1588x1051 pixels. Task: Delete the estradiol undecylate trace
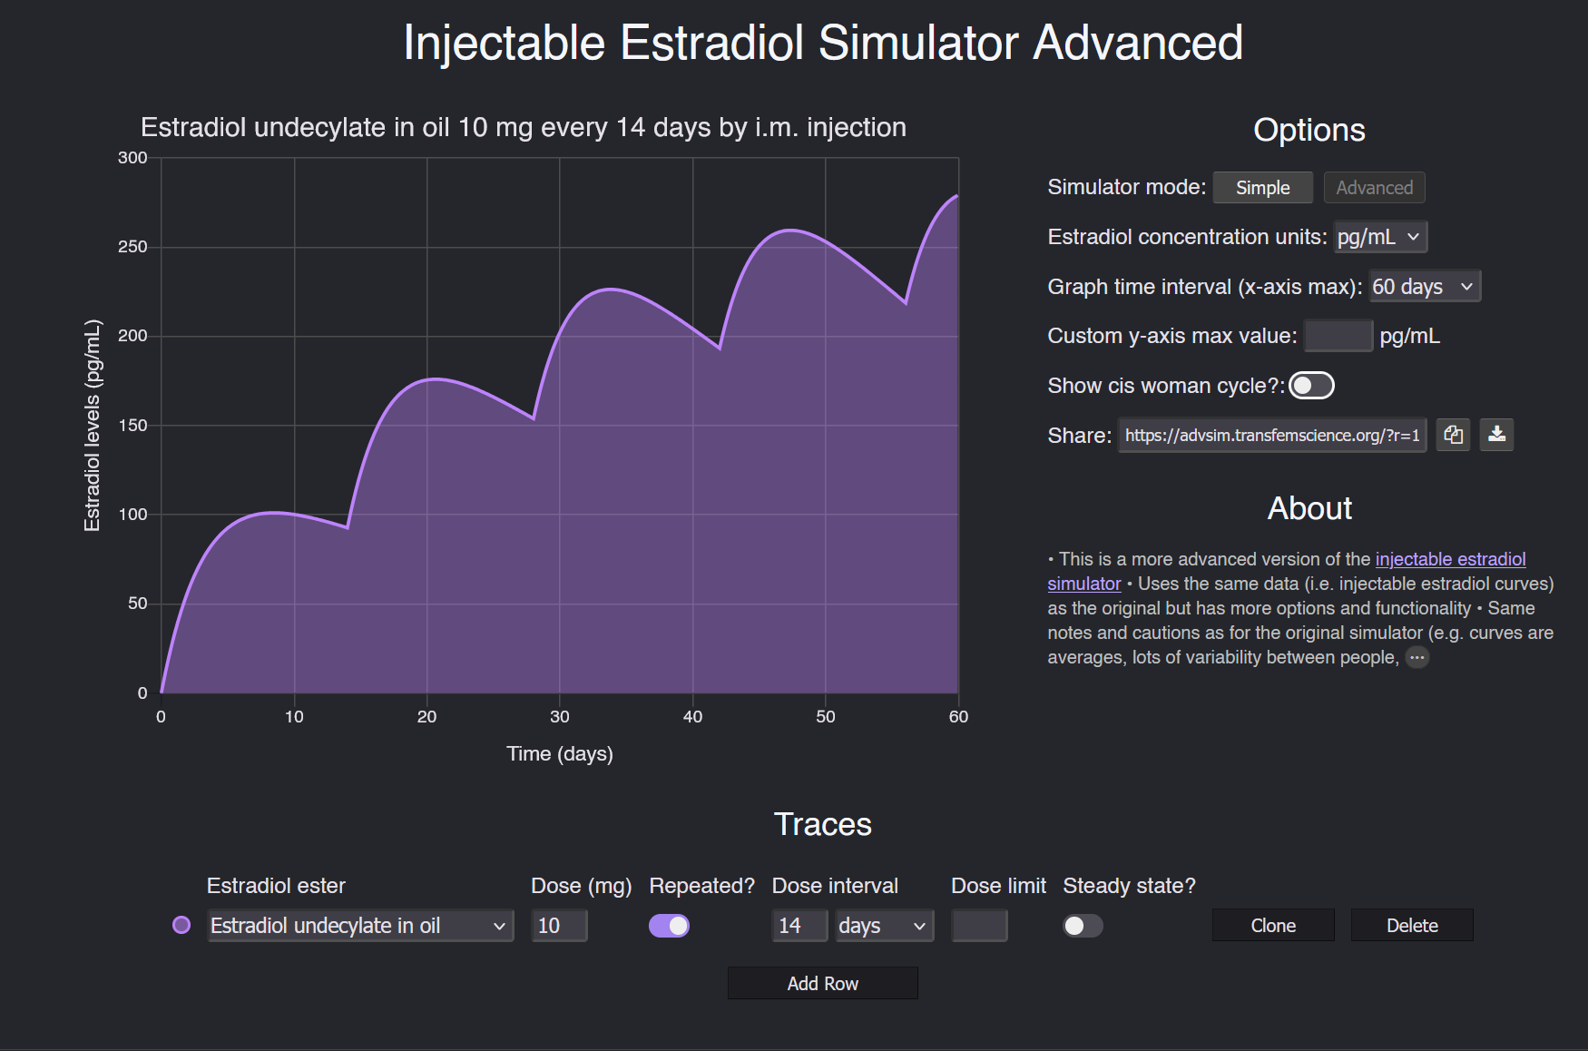click(x=1412, y=925)
